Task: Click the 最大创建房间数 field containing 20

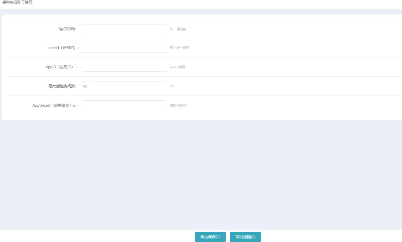Action: (x=124, y=86)
